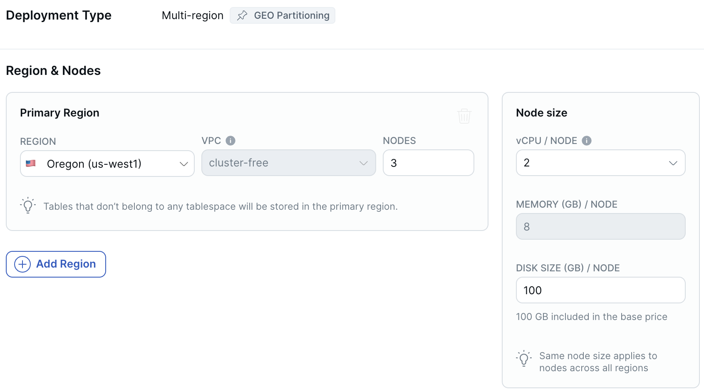Click the lightbulb icon near node size note

[x=524, y=358]
